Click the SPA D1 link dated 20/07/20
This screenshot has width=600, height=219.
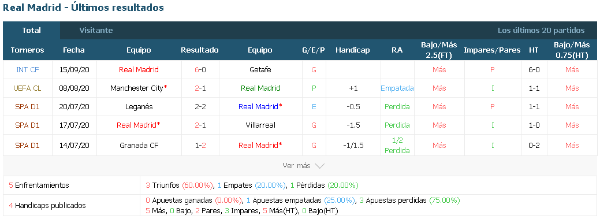(x=27, y=106)
